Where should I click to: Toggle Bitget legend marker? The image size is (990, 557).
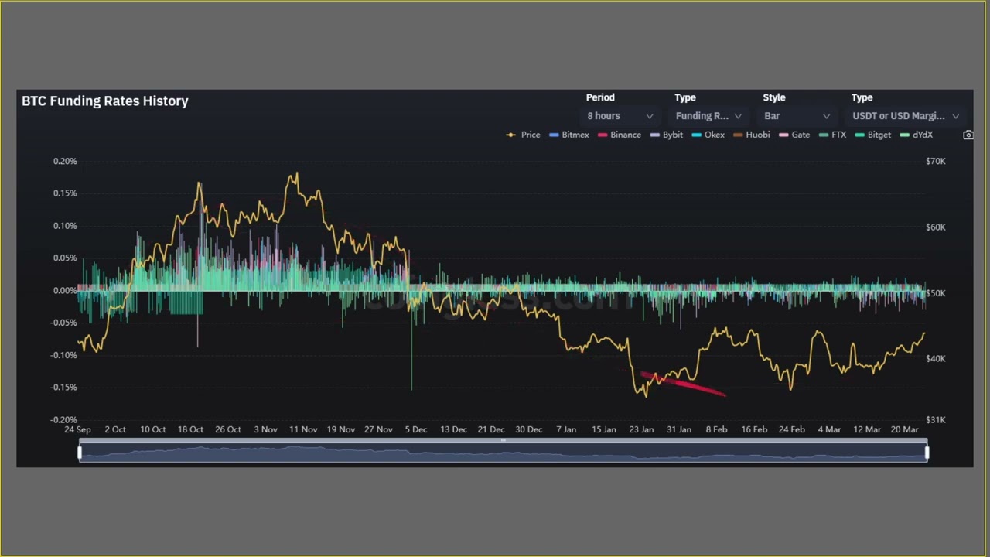(x=873, y=135)
